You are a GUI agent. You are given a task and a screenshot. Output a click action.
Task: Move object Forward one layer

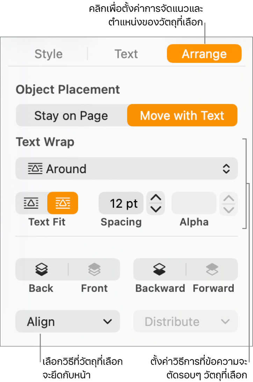[x=212, y=269]
